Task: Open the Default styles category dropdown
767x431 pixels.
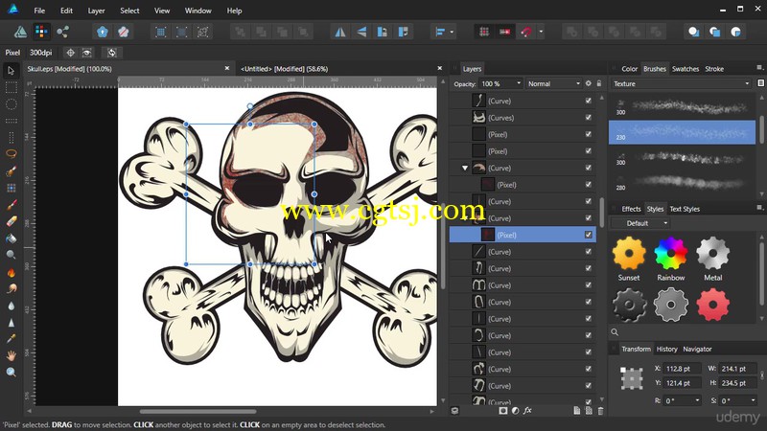Action: click(640, 223)
